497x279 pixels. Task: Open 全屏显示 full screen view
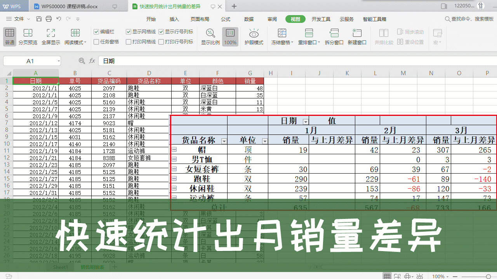pyautogui.click(x=51, y=37)
